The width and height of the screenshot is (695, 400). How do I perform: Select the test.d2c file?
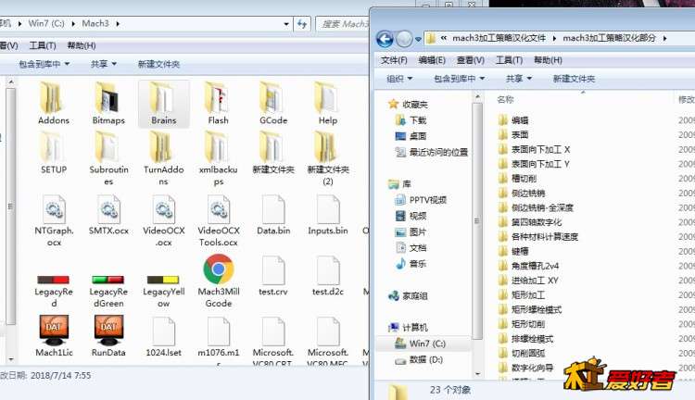click(328, 276)
